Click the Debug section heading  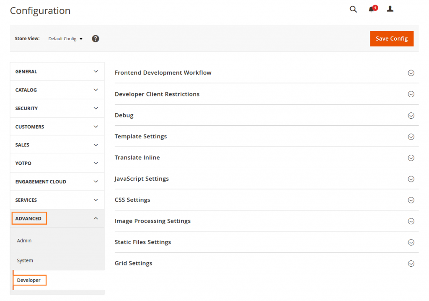coord(124,115)
